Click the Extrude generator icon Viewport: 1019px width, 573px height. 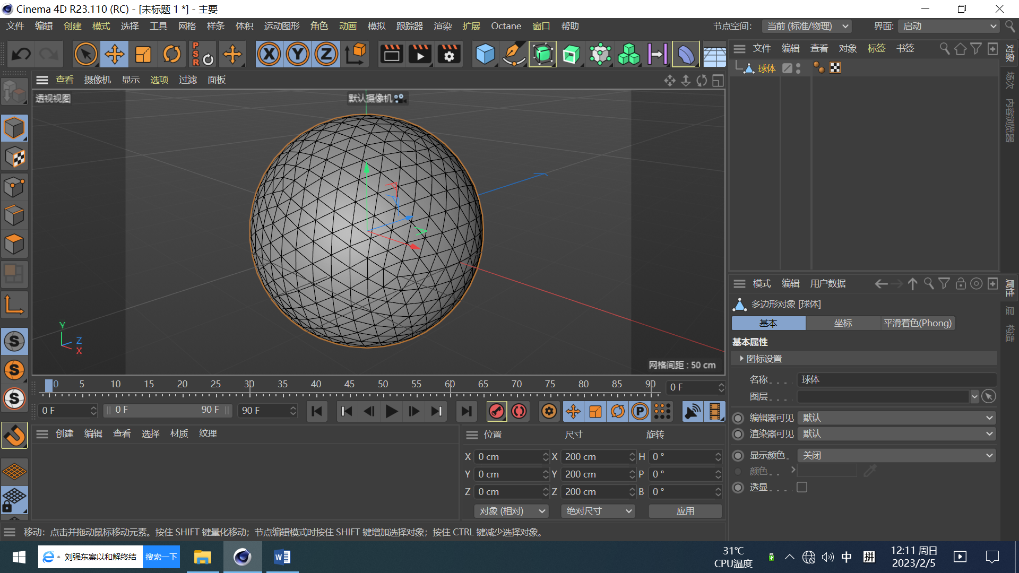pos(571,54)
